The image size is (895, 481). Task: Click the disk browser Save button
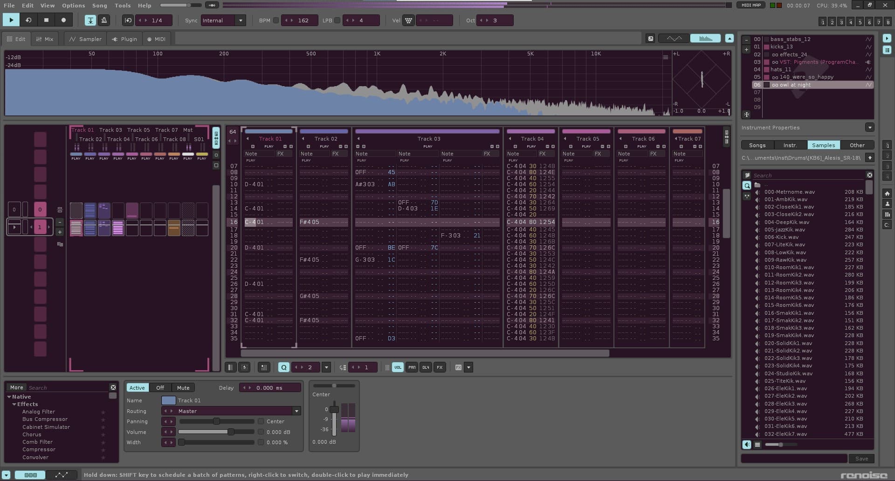click(861, 459)
